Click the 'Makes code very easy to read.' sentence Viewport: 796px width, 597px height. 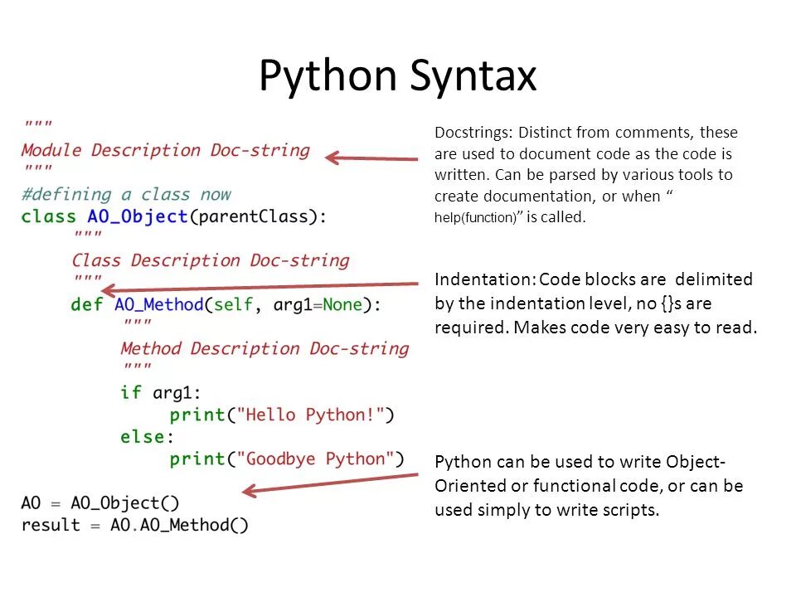(635, 328)
